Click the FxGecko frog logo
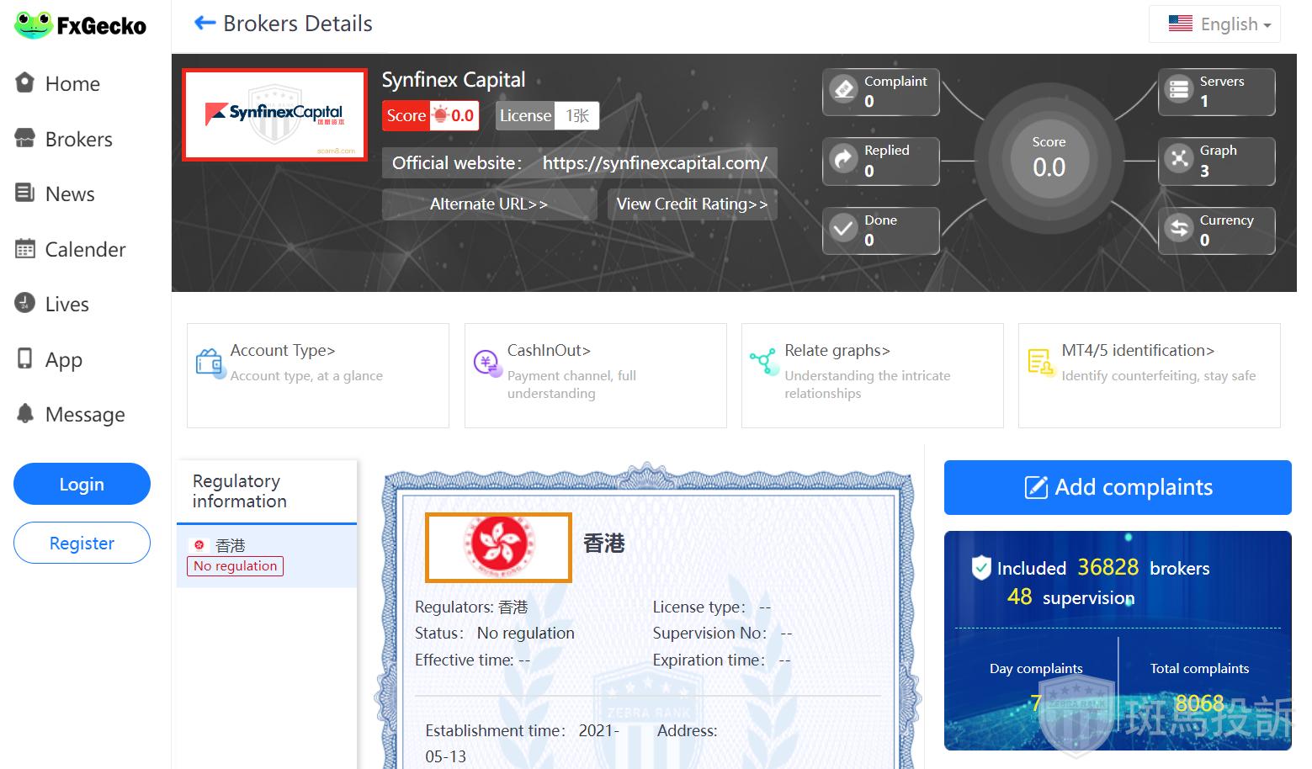This screenshot has width=1312, height=769. [34, 25]
